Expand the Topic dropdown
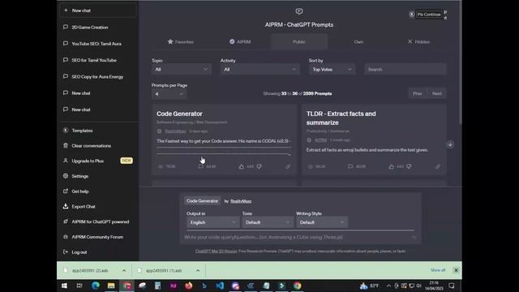 181,70
